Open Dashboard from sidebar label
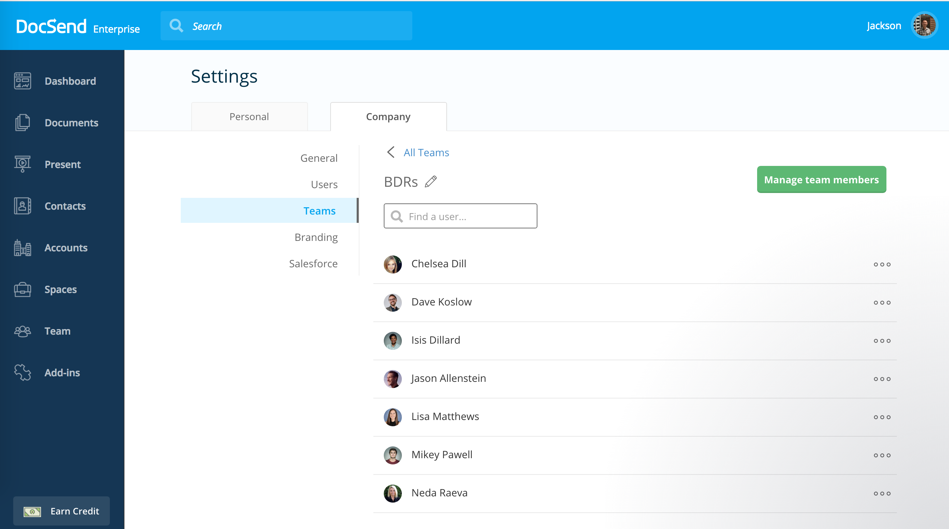 click(70, 81)
